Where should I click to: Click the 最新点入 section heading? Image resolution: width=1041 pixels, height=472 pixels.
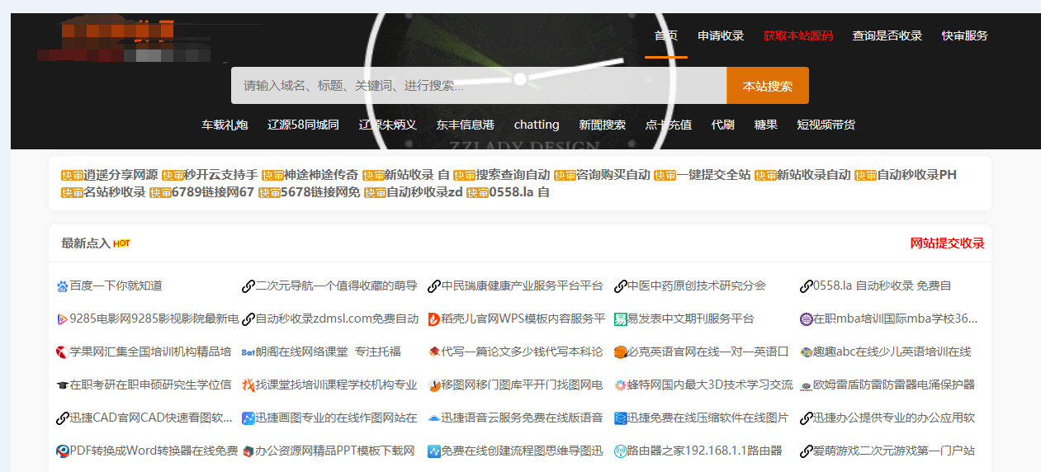86,243
